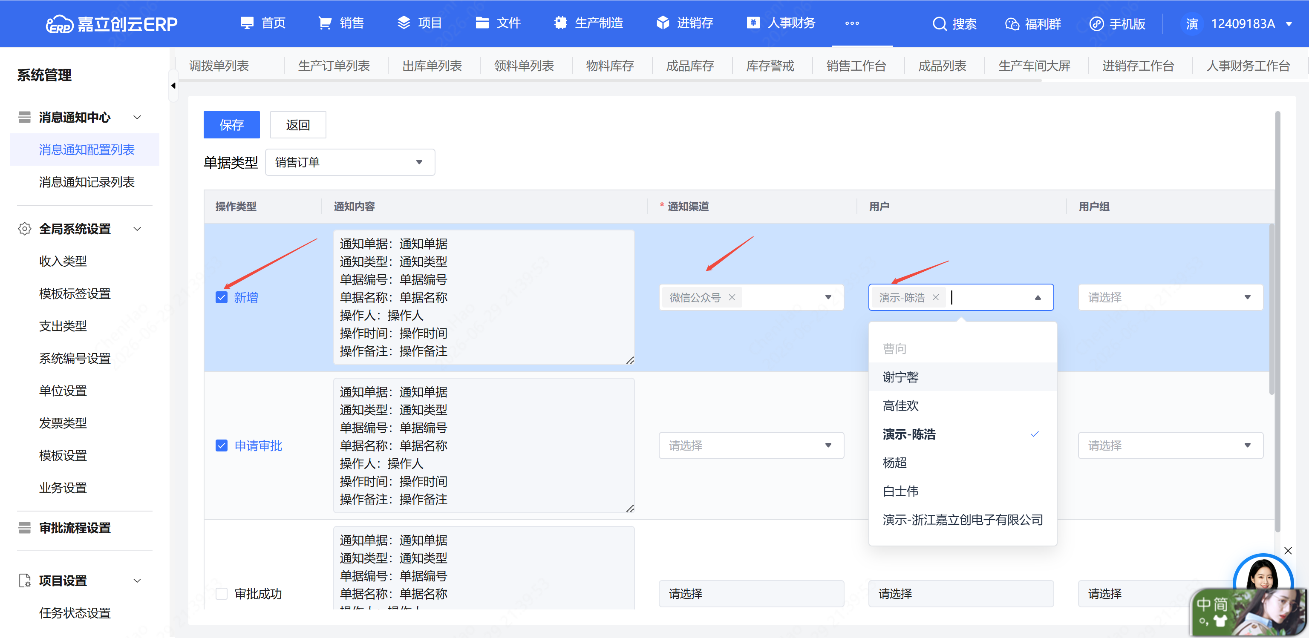Image resolution: width=1309 pixels, height=638 pixels.
Task: Select 高佳欢 from the user list
Action: point(963,405)
